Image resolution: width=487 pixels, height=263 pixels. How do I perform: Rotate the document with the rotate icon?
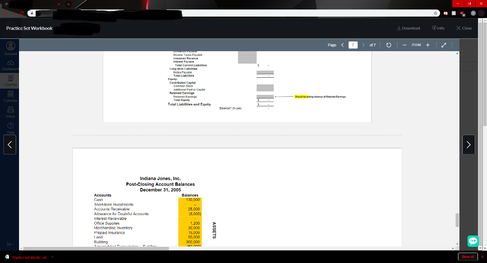pos(389,45)
